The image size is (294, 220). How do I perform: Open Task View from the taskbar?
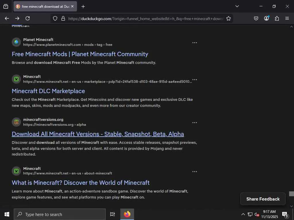pyautogui.click(x=112, y=214)
